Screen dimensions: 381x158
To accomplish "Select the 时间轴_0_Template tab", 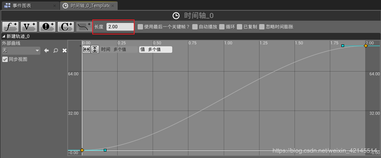I will 89,6.
